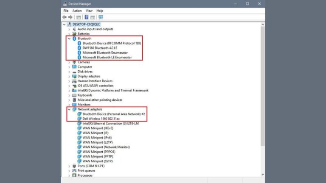Click the Bluetooth category icon
Viewport: 326px width, 183px height.
(74, 39)
